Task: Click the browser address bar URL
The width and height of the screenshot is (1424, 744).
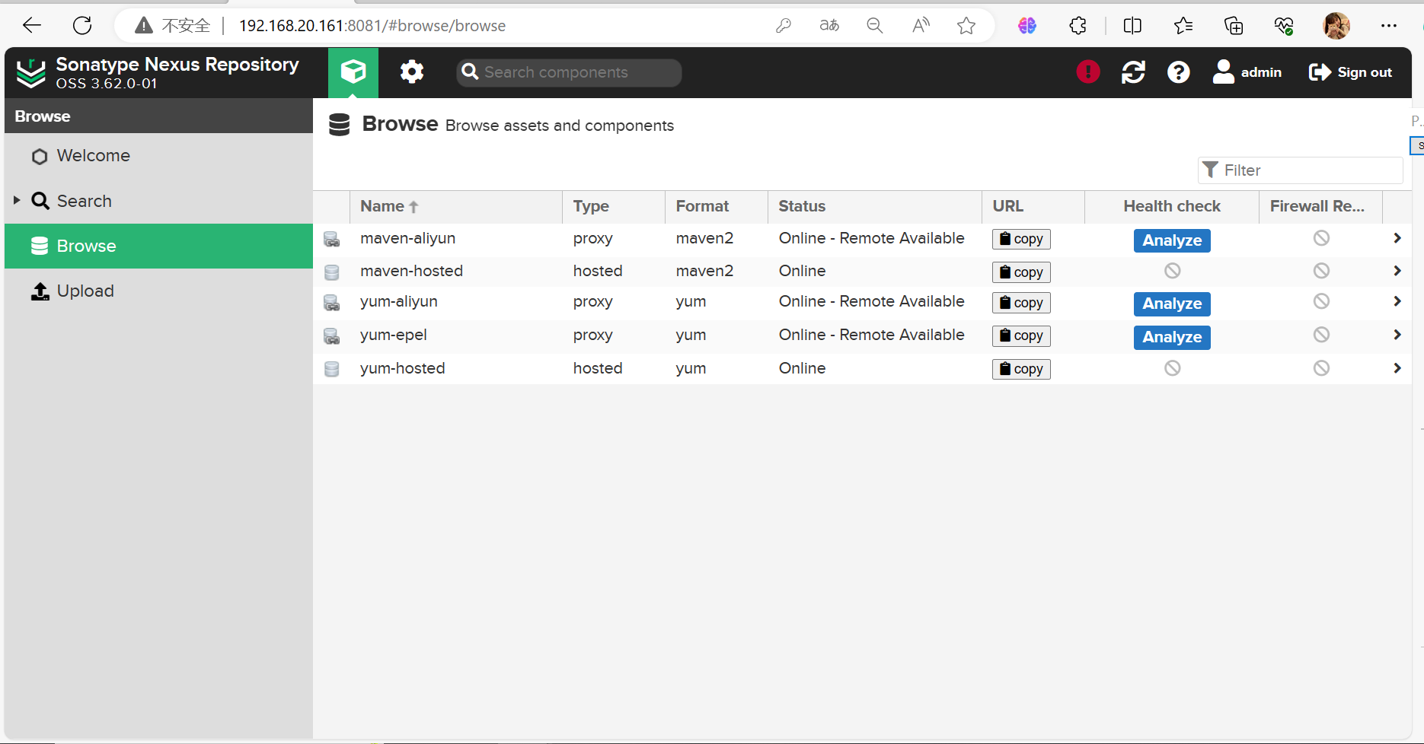Action: click(372, 26)
